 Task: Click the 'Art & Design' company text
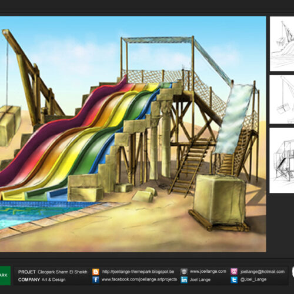(54, 280)
